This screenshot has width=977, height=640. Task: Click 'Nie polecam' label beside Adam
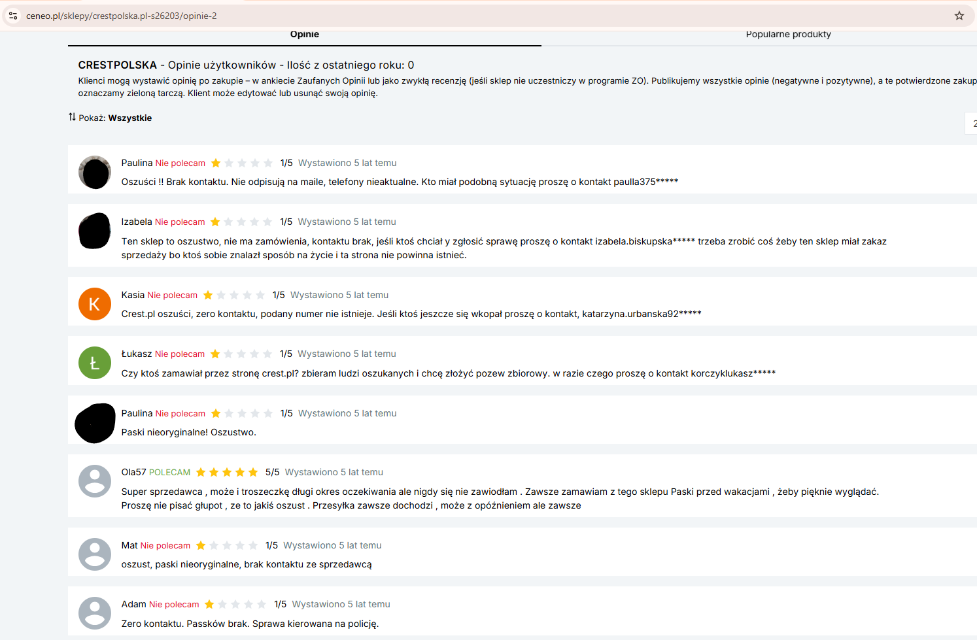[x=174, y=605]
